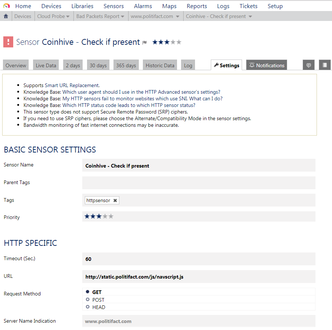
Task: Open the Reports menu
Action: coord(197,6)
